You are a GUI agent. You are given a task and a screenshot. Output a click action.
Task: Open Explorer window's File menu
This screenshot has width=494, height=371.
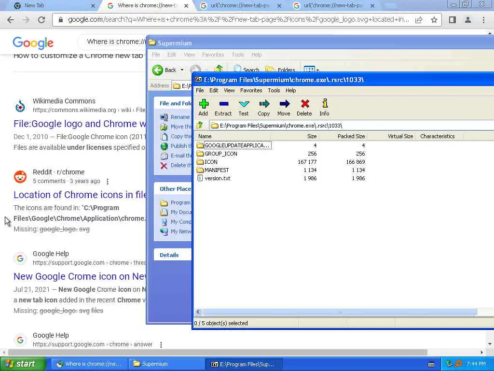click(x=156, y=55)
